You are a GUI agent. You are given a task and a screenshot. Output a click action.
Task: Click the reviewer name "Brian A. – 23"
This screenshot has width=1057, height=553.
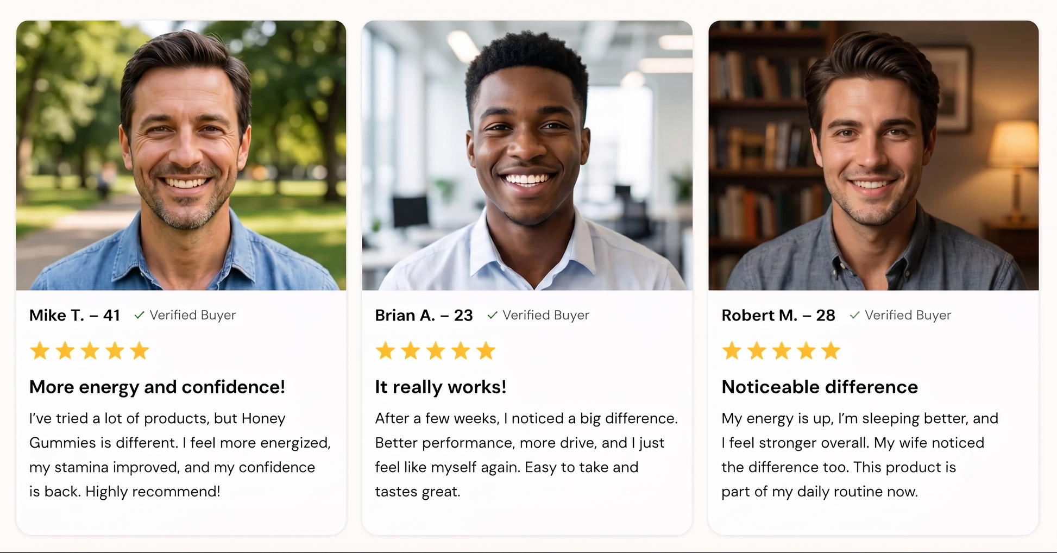click(x=424, y=315)
